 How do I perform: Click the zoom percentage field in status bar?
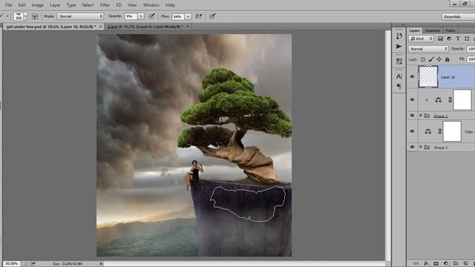click(x=12, y=264)
